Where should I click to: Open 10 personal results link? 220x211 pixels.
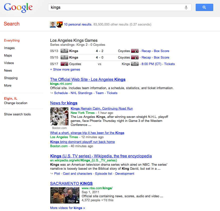point(78,24)
